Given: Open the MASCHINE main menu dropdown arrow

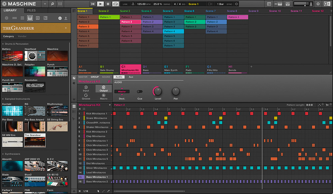Looking at the screenshot, I should tap(45, 4).
